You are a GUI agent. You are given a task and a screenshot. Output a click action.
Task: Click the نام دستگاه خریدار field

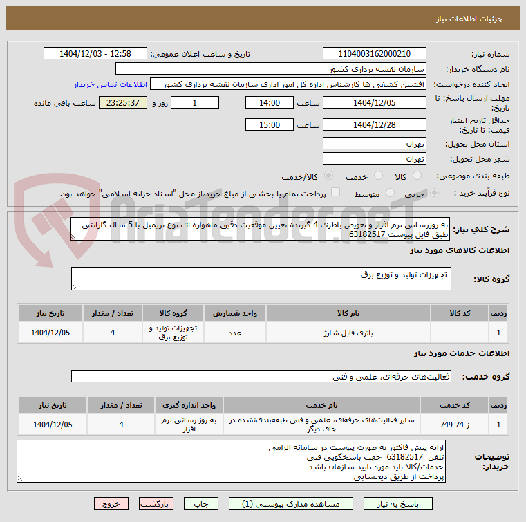coord(271,68)
